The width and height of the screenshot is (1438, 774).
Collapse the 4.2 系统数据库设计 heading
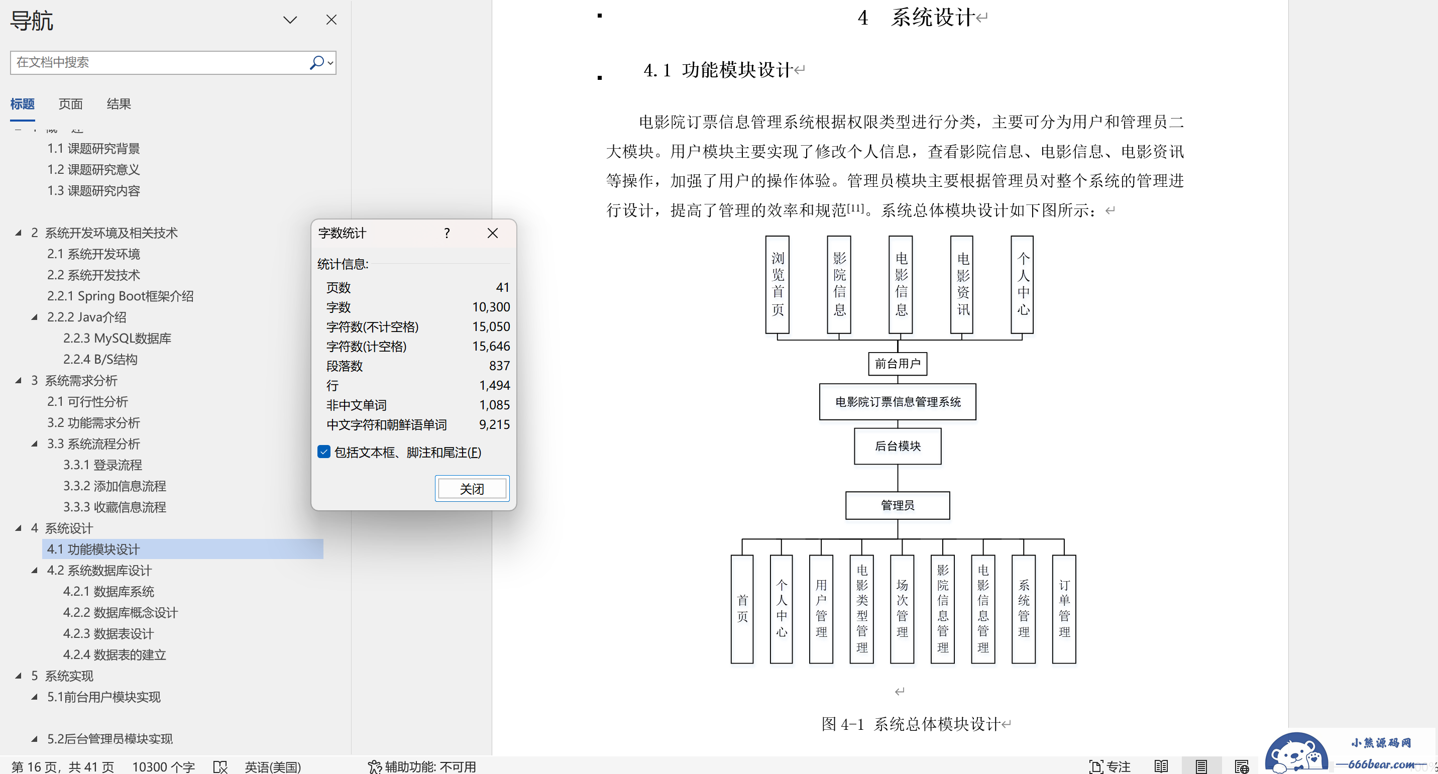click(35, 571)
